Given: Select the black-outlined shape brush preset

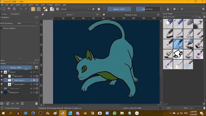Looking at the screenshot, I should point(178,54).
